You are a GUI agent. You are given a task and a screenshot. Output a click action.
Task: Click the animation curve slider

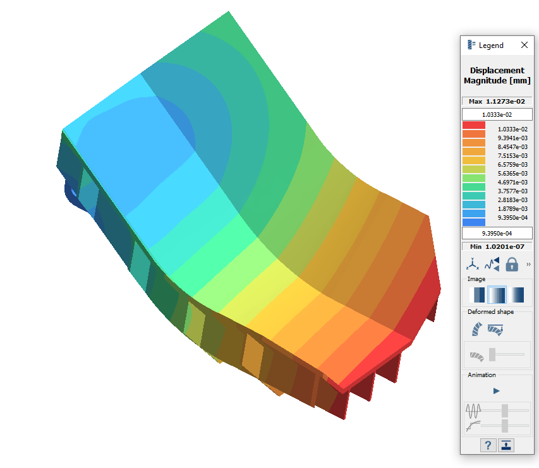505,426
